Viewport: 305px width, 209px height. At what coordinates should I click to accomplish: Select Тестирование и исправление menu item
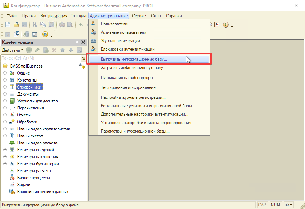(x=130, y=87)
